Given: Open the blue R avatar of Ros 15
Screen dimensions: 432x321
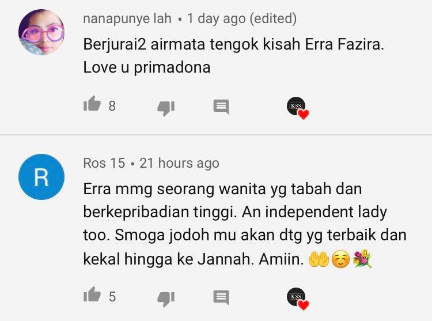Looking at the screenshot, I should (41, 177).
